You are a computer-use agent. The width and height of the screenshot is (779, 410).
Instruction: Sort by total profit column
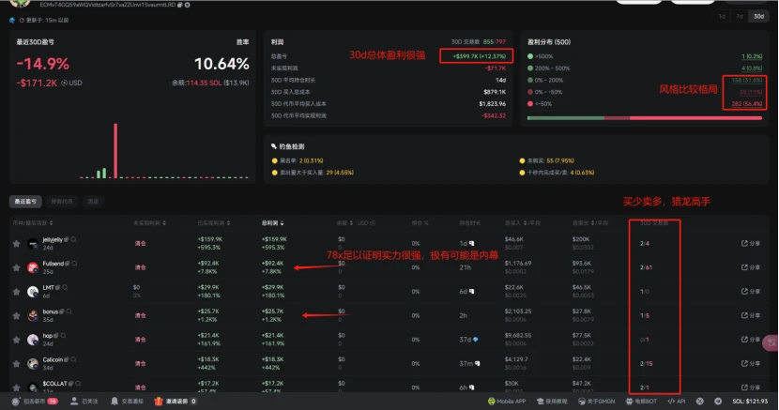pyautogui.click(x=271, y=222)
